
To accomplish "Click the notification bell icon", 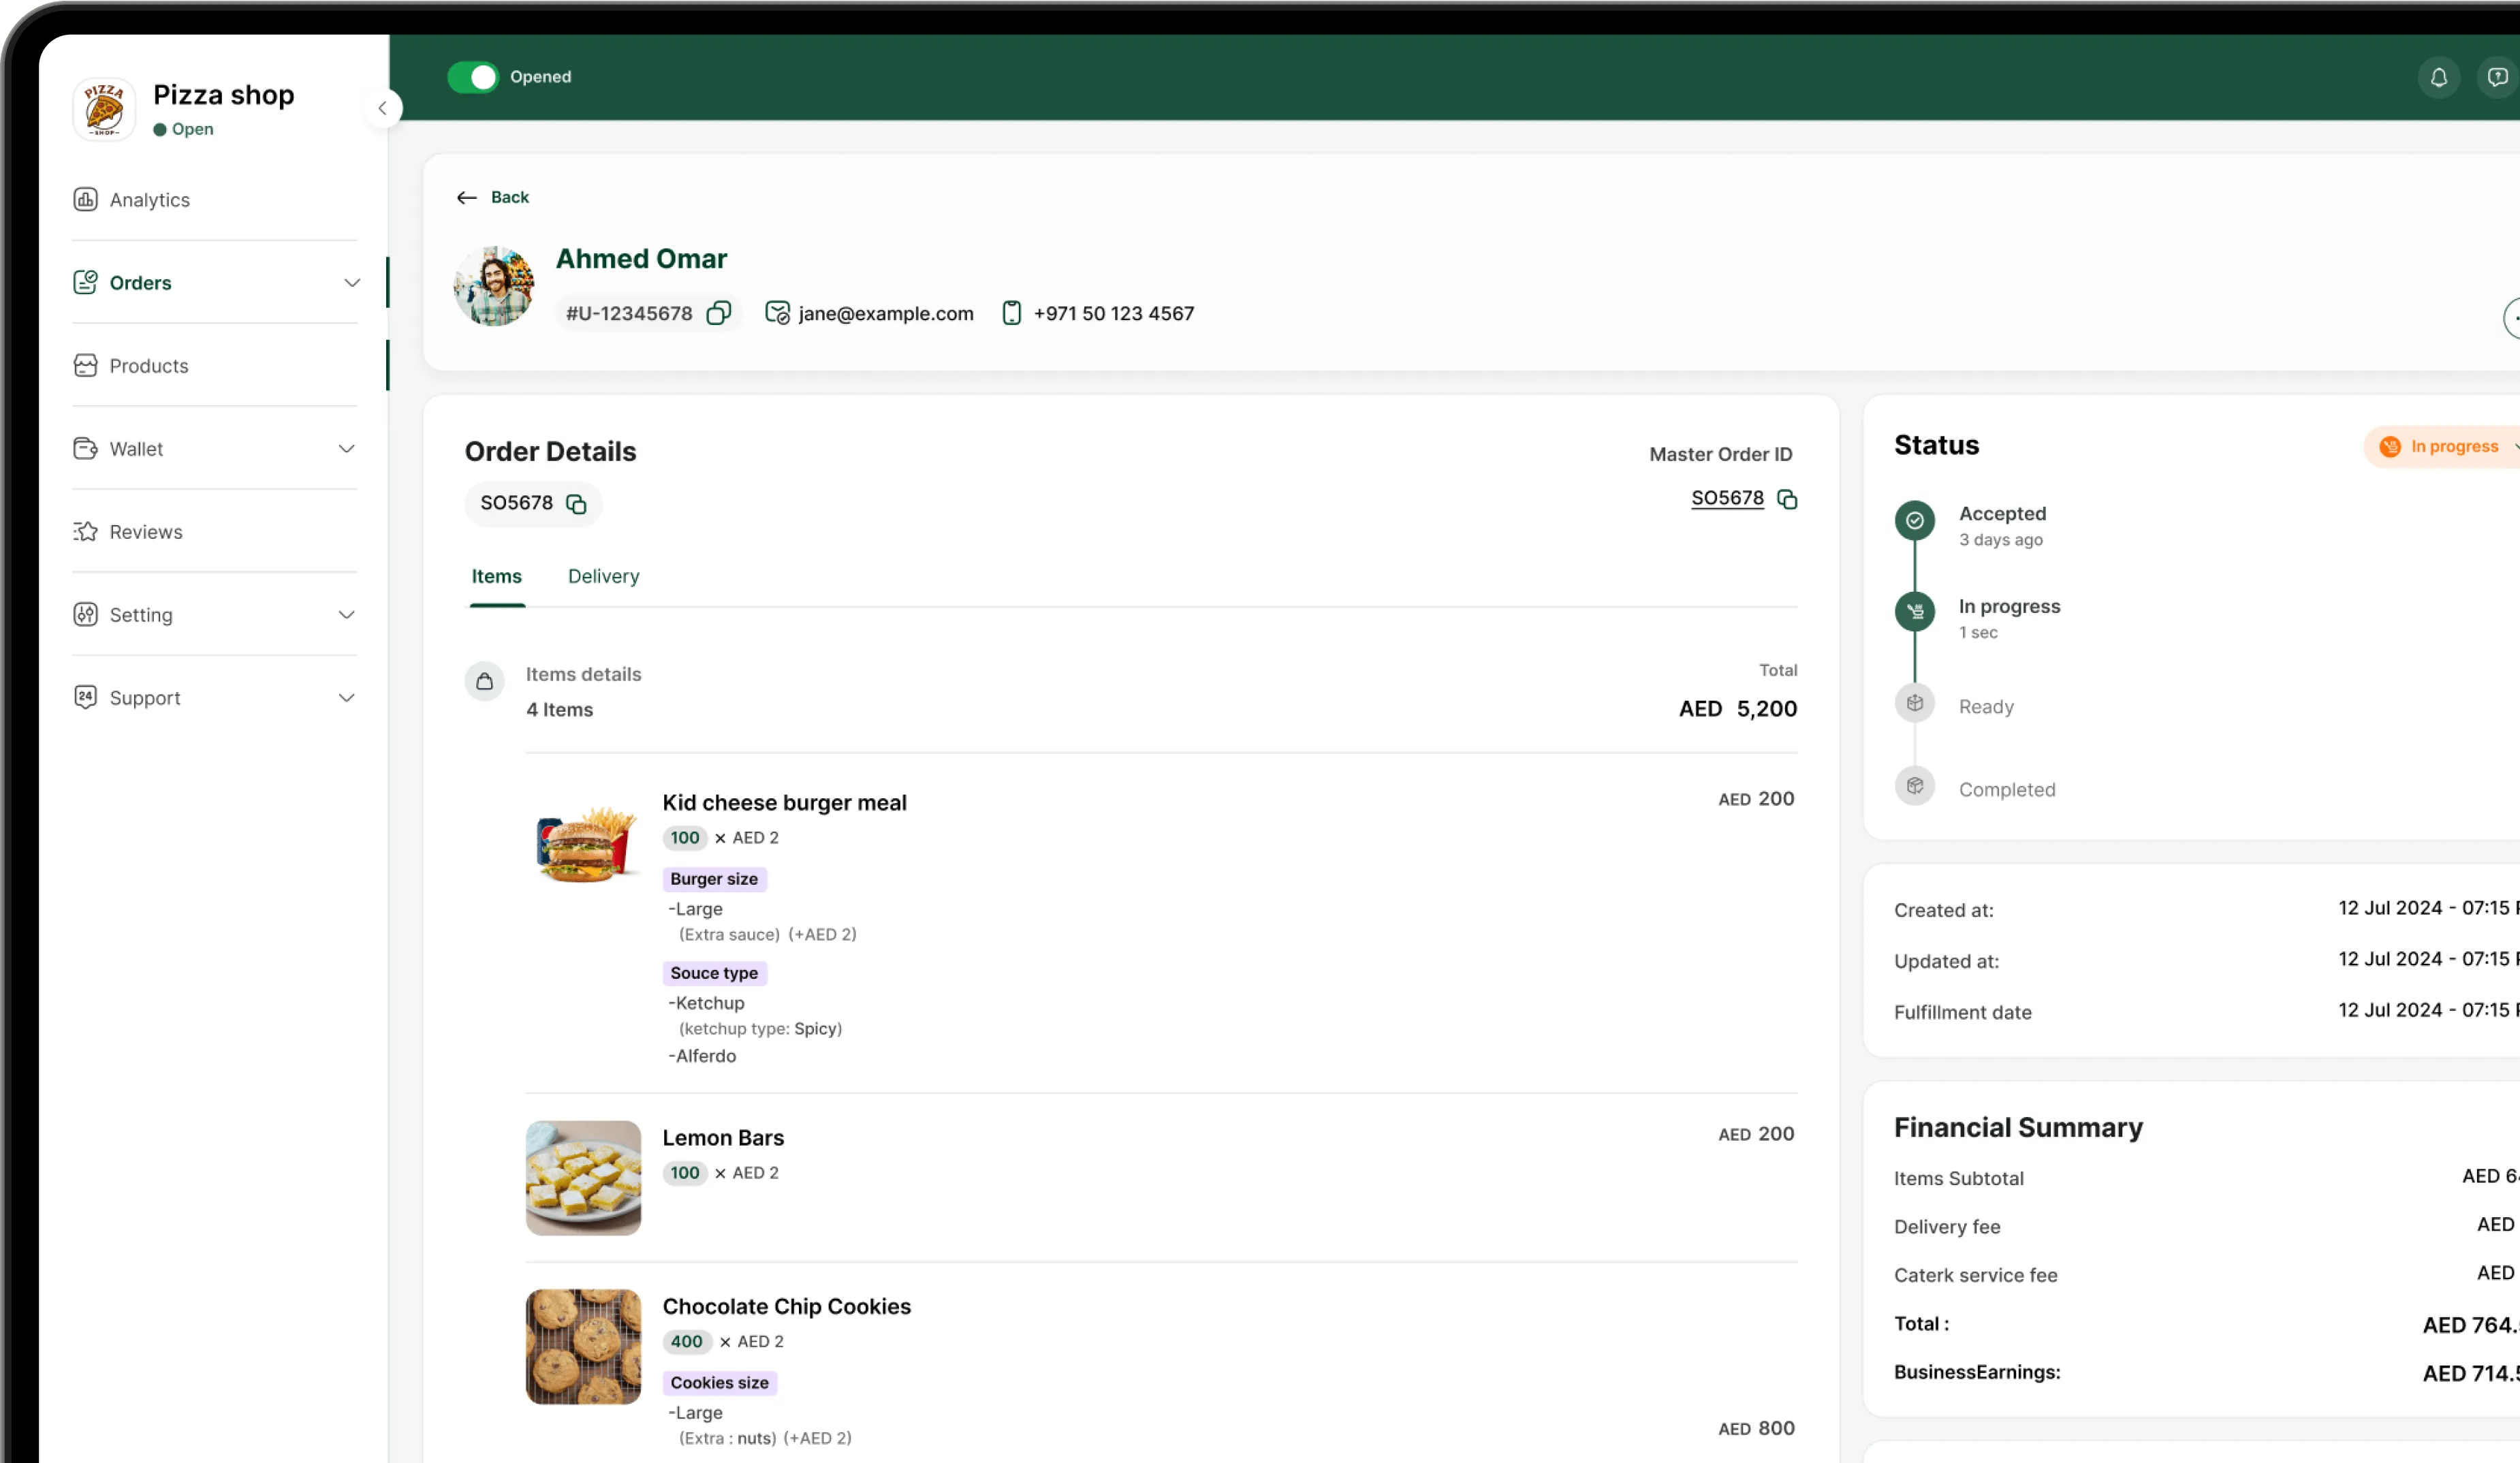I will [2438, 77].
